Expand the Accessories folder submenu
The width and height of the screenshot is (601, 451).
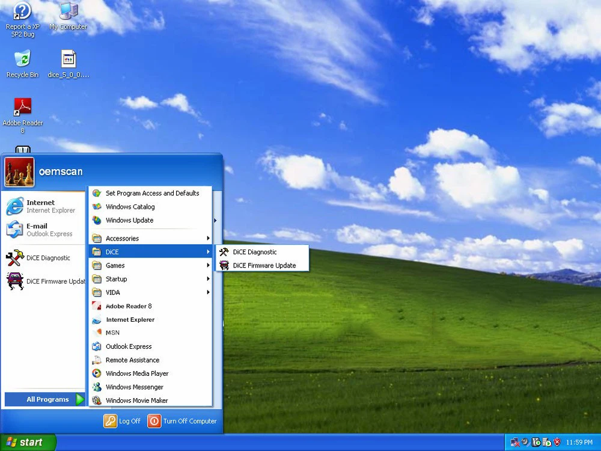coord(151,239)
